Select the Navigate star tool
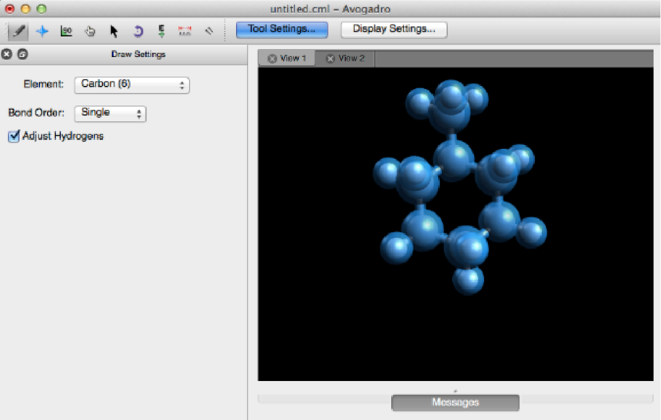This screenshot has width=661, height=420. [x=42, y=31]
